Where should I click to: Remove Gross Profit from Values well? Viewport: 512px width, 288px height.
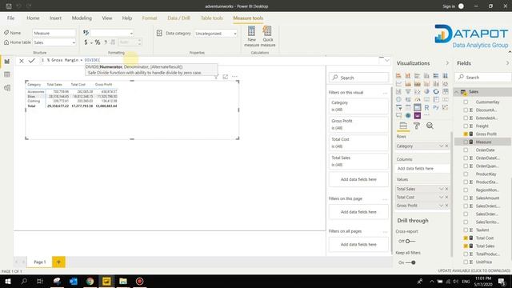[x=446, y=206]
